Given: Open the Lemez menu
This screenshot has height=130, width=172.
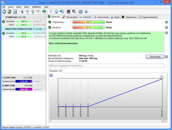Looking at the screenshot, I should (11, 7).
